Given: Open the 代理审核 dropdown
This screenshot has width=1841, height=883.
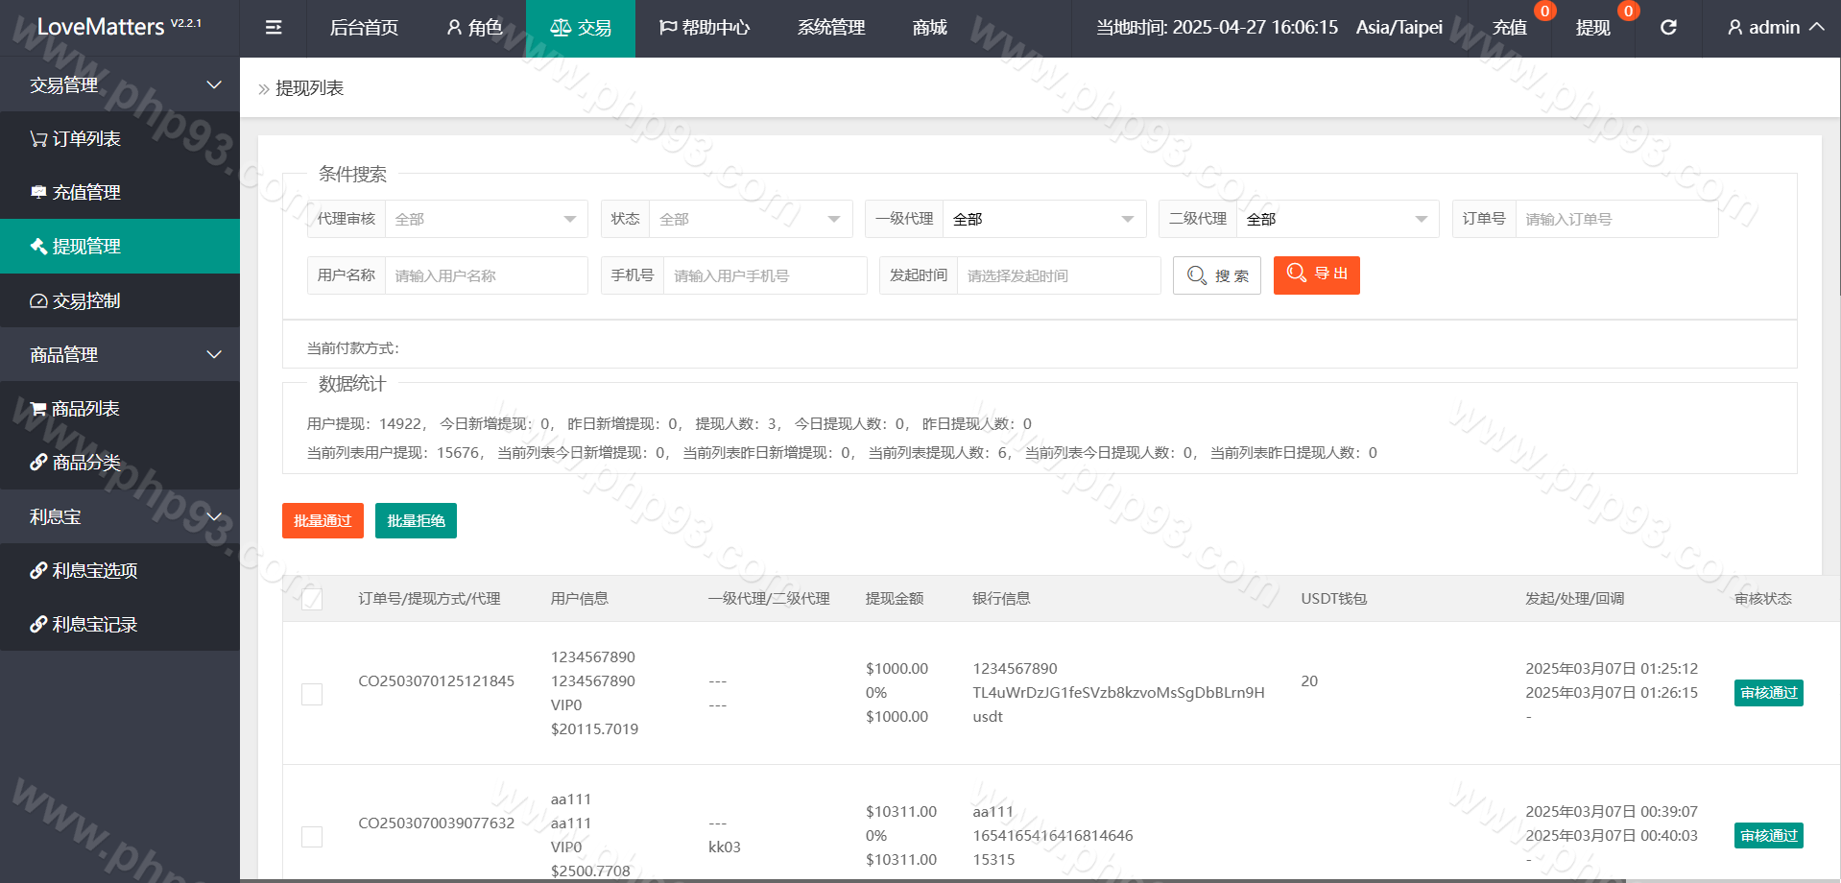Looking at the screenshot, I should click(x=486, y=220).
